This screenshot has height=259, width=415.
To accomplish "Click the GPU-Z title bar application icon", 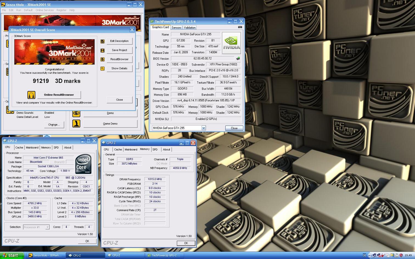I will (x=152, y=21).
